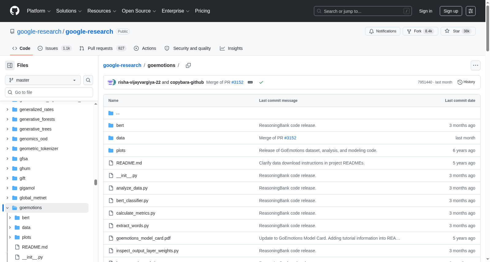Expand the genomics_ood folder
490x262 pixels.
(7, 139)
